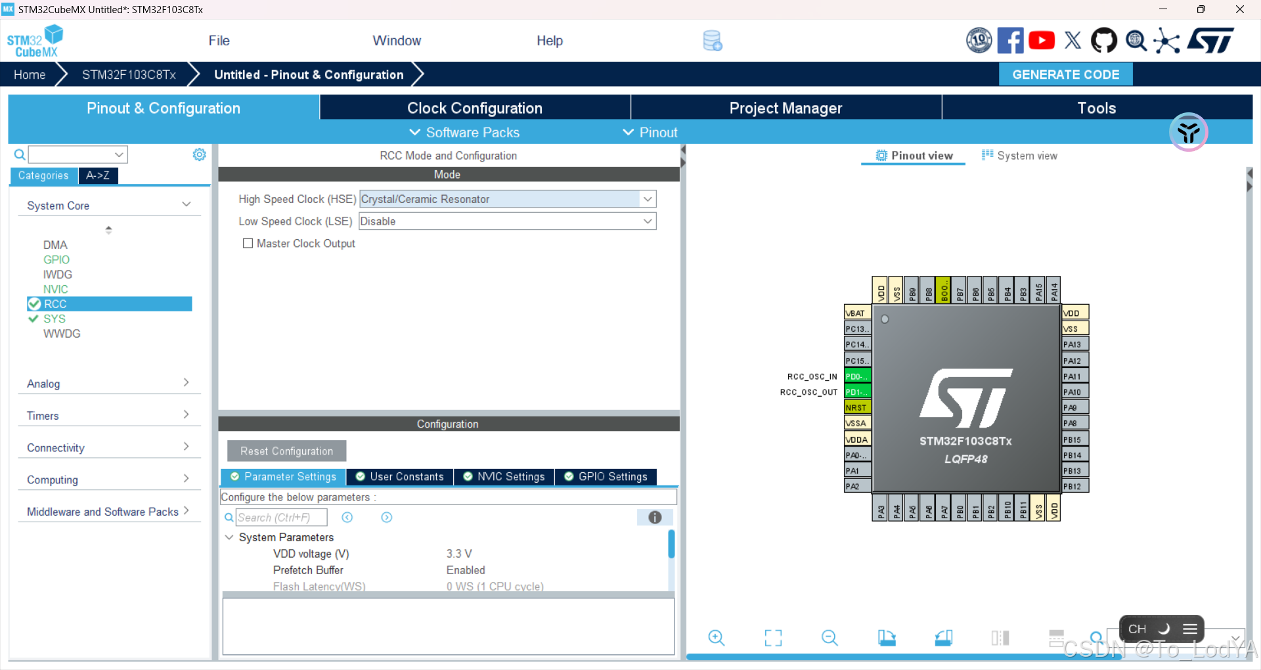Open the YouTube icon link
This screenshot has width=1261, height=670.
pyautogui.click(x=1042, y=41)
